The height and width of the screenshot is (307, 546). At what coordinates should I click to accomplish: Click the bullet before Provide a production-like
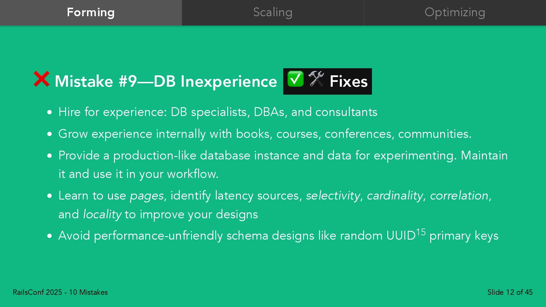(x=50, y=156)
